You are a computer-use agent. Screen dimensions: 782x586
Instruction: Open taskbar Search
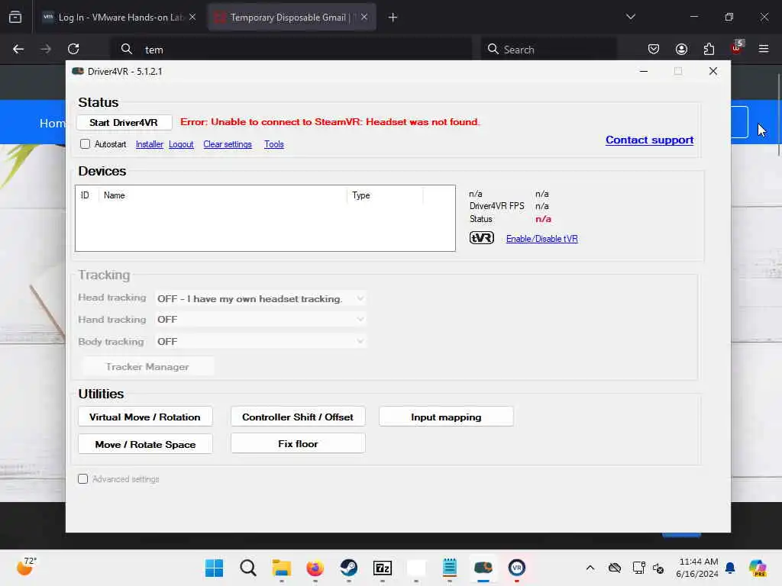[248, 568]
